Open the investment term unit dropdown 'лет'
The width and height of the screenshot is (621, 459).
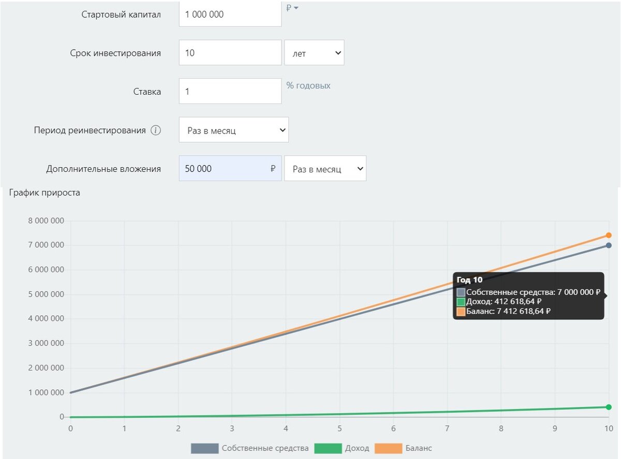314,53
